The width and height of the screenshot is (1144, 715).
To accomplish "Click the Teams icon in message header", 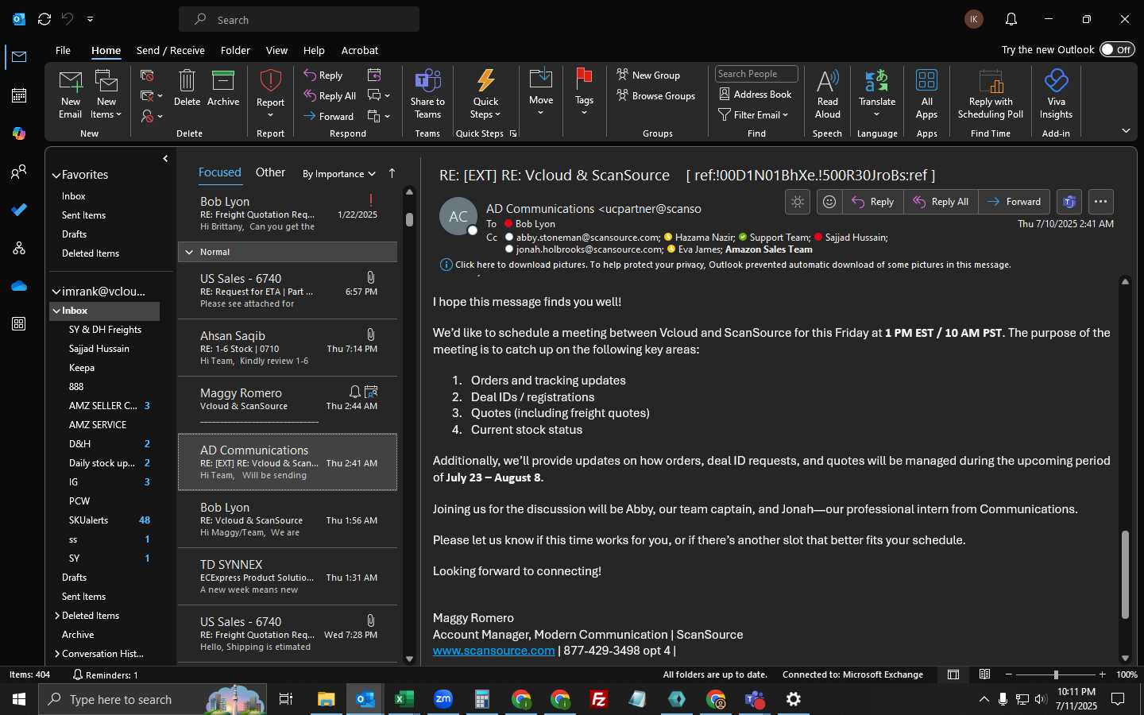I will tap(1069, 202).
